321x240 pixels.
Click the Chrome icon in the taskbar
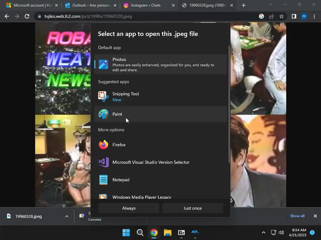coord(154,232)
